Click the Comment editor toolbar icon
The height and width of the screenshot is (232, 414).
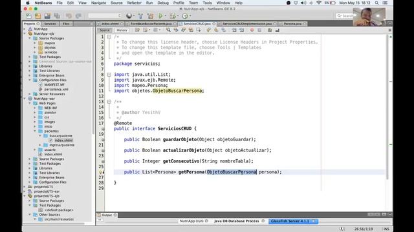coord(270,30)
